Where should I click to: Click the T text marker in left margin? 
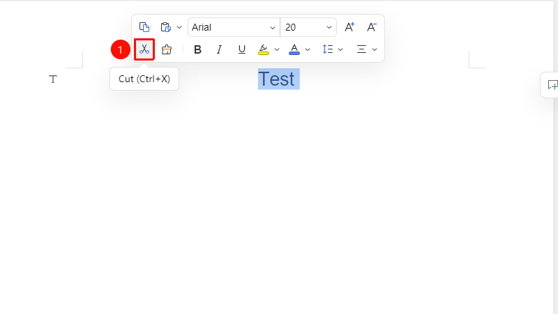point(53,79)
